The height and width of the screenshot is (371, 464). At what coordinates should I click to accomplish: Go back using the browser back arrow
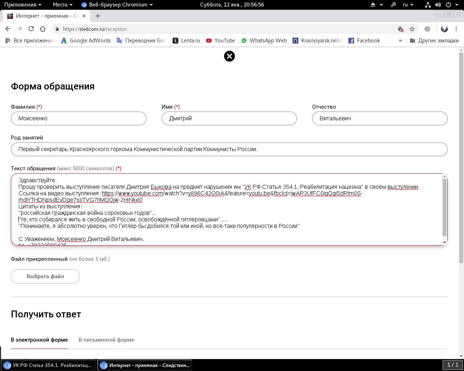pyautogui.click(x=8, y=29)
